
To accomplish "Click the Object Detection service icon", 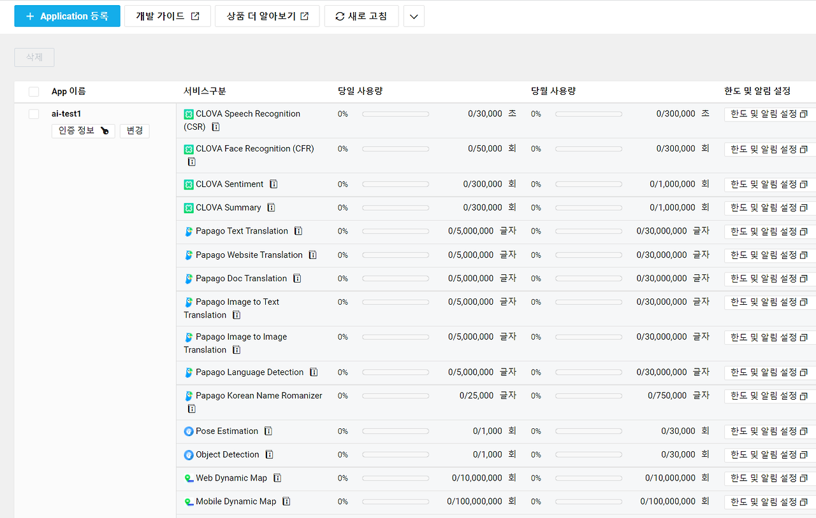I will pyautogui.click(x=189, y=455).
